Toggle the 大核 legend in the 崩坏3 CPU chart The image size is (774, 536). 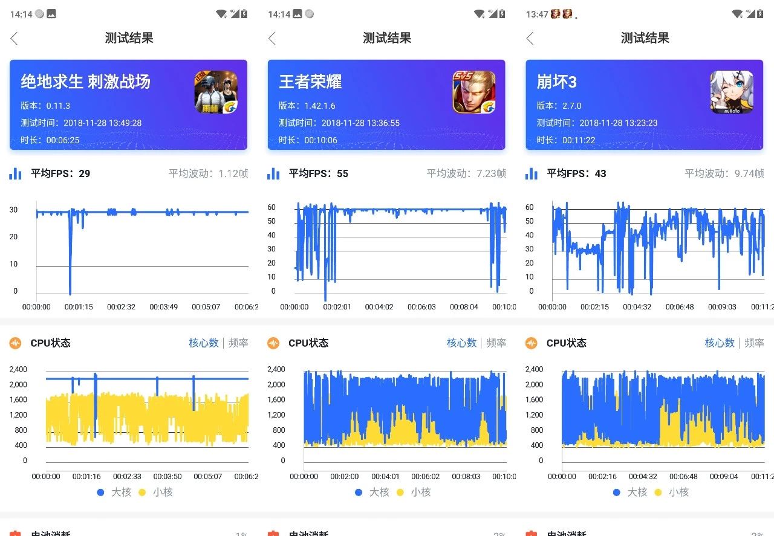(630, 492)
